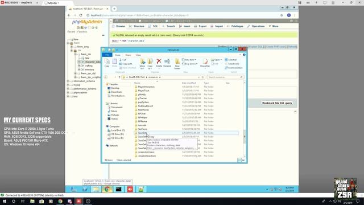This screenshot has height=205, width=364.
Task: Open the Privileges tab in phpMyAdmin
Action: point(235,26)
